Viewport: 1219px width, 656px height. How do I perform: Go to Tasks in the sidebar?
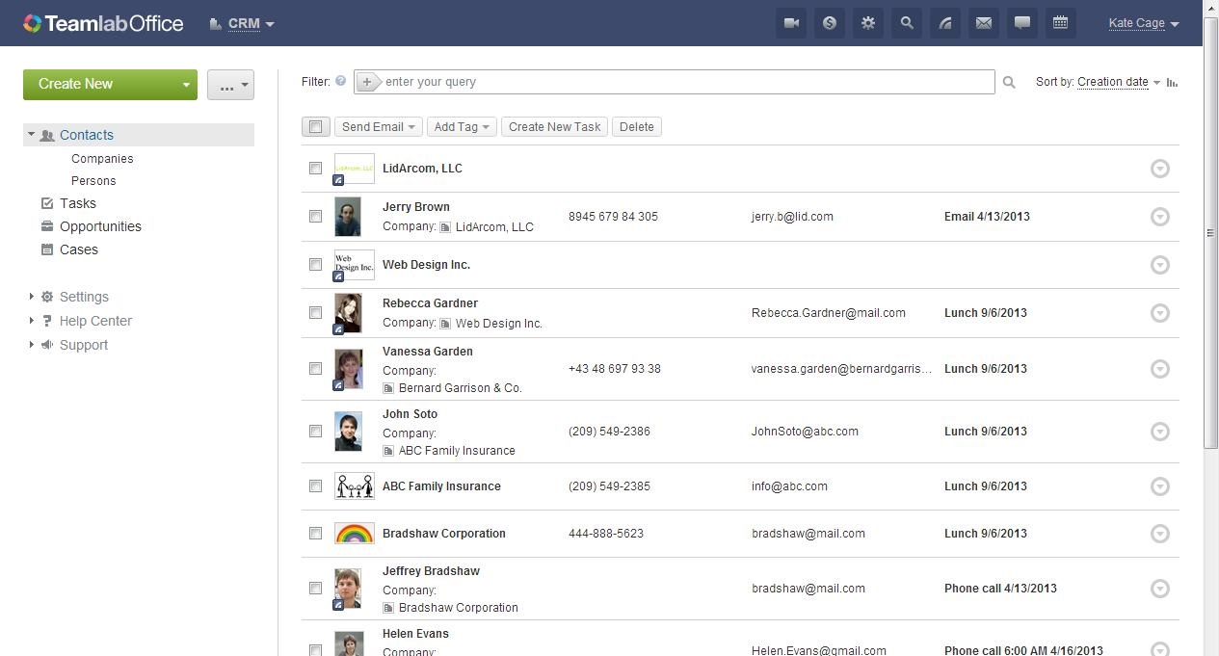click(x=77, y=203)
